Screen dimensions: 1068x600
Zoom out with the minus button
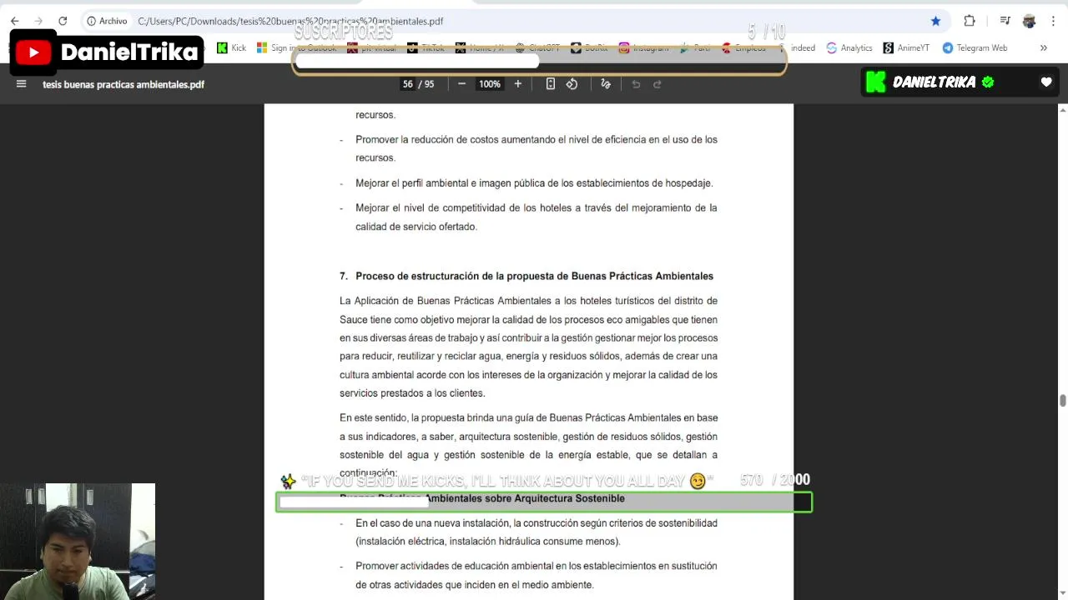[x=461, y=83]
